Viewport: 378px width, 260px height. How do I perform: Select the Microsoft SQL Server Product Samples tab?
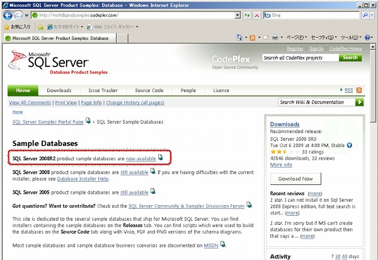60,38
